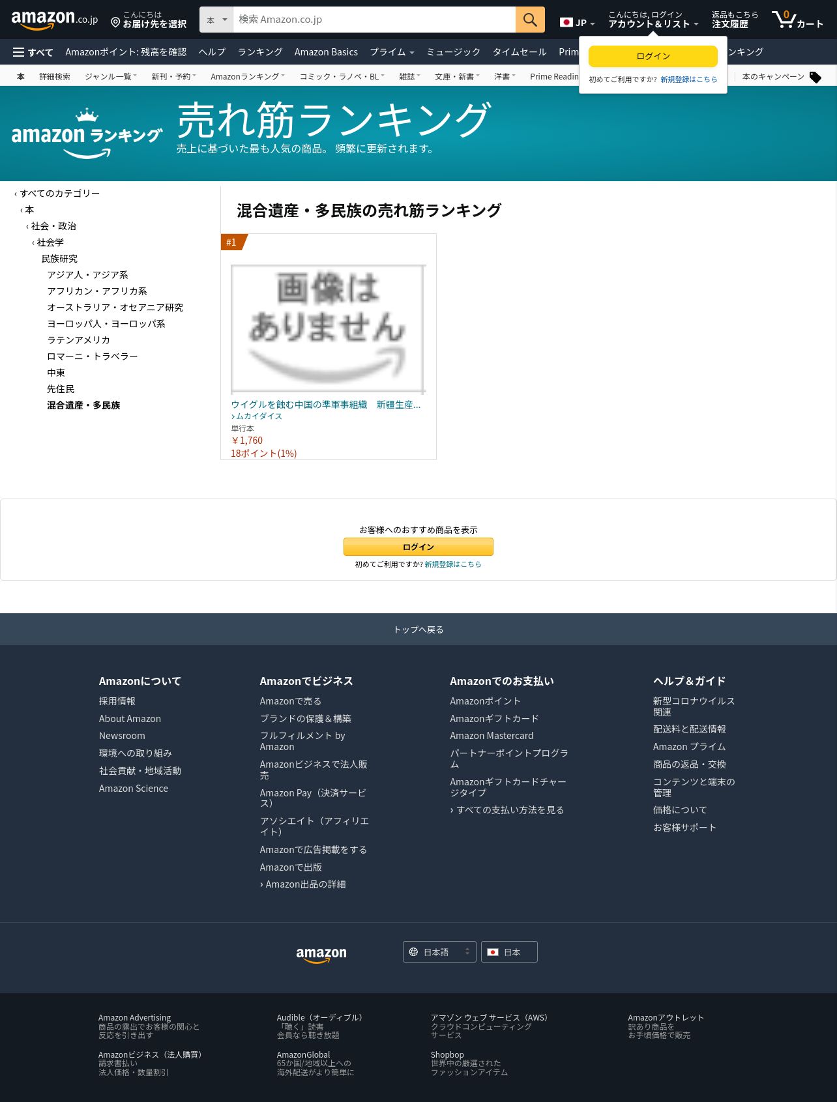Select ヨーロッパ人・ヨーロッパ系 category
Image resolution: width=837 pixels, height=1102 pixels.
click(x=106, y=324)
